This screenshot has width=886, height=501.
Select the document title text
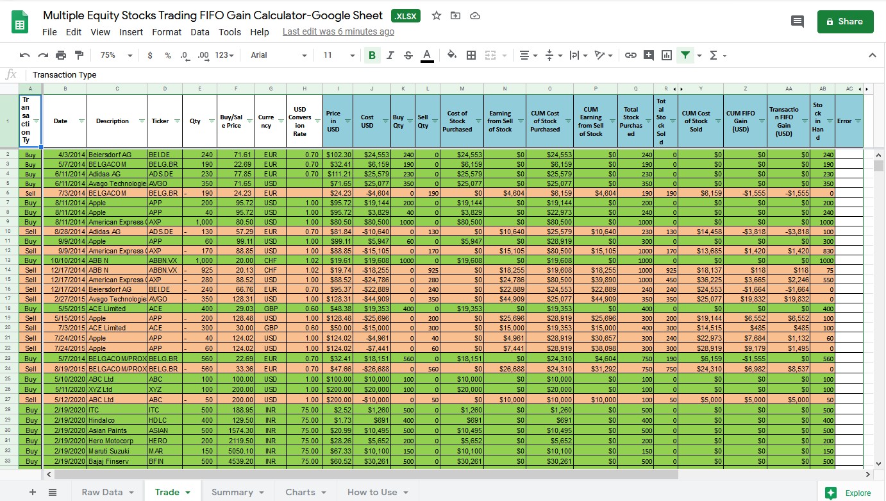(213, 15)
